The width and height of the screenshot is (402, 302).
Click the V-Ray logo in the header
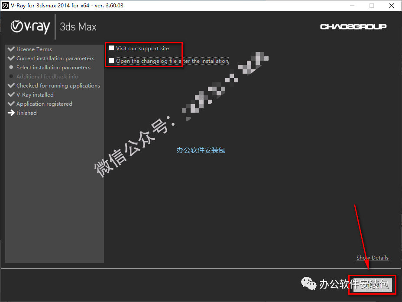click(29, 26)
